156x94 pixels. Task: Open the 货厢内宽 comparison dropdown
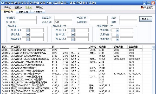pyautogui.click(x=118, y=35)
